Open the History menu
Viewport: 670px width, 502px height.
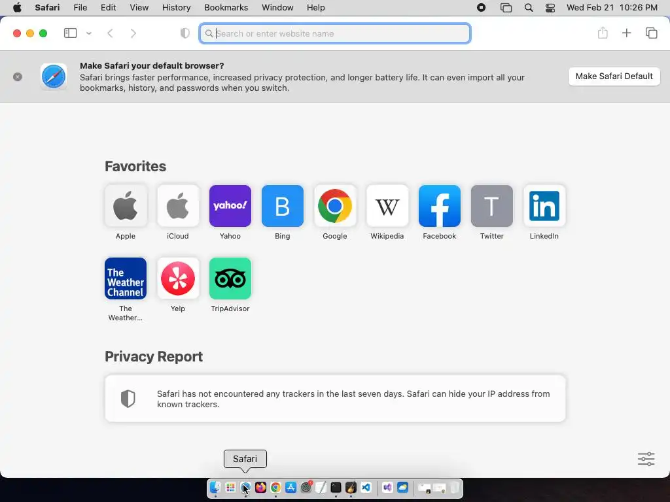(176, 8)
